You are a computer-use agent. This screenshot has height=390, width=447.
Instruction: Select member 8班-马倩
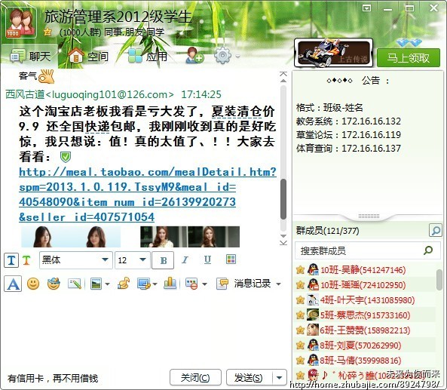pyautogui.click(x=365, y=361)
